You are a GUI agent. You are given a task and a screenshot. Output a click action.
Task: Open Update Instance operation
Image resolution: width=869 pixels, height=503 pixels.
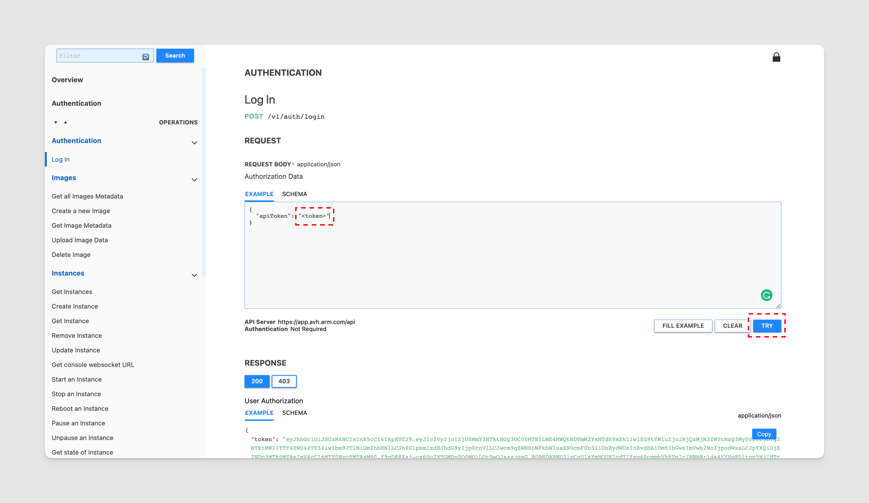(76, 350)
